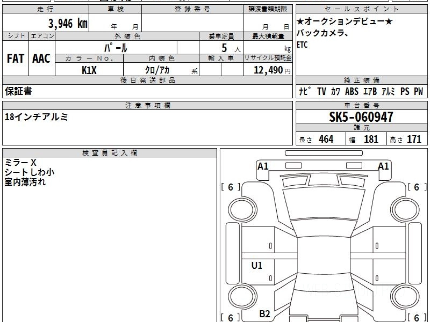The width and height of the screenshot is (430, 322).
Task: Click the PW equipment label
Action: click(x=418, y=92)
